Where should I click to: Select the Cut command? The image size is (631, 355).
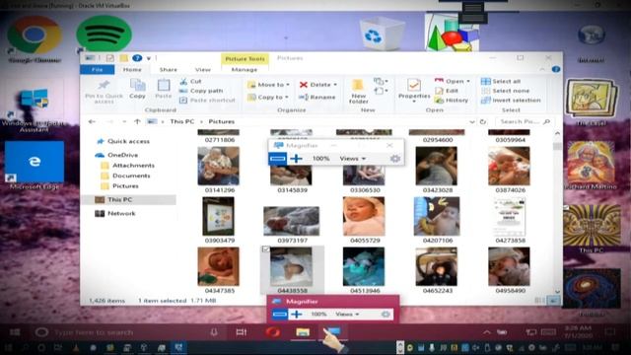pos(190,81)
